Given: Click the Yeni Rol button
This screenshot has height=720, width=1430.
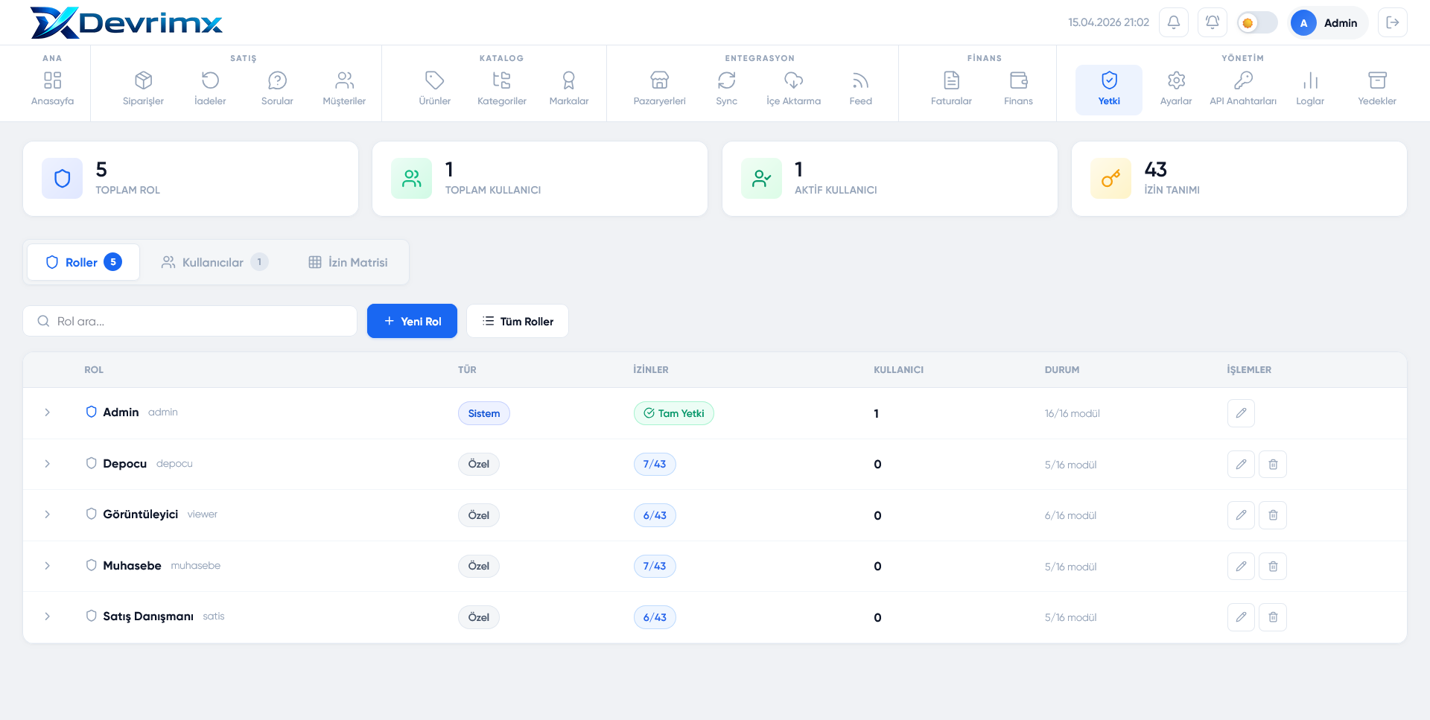Looking at the screenshot, I should [x=412, y=321].
